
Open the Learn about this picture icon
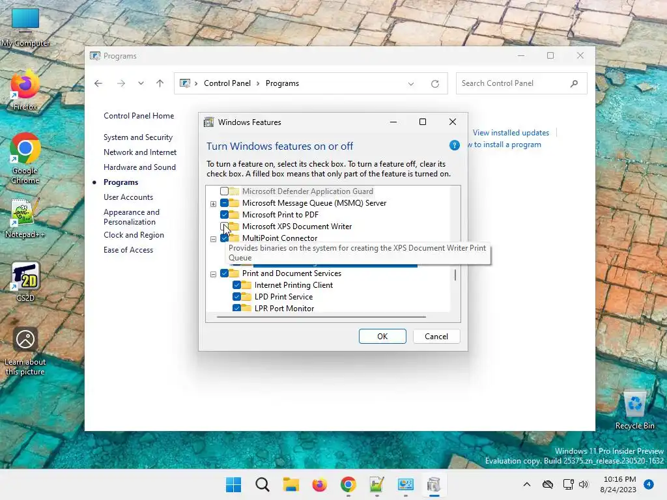click(x=25, y=351)
